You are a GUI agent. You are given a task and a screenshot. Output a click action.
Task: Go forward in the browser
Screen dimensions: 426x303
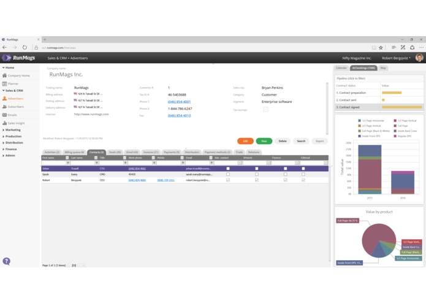point(15,48)
